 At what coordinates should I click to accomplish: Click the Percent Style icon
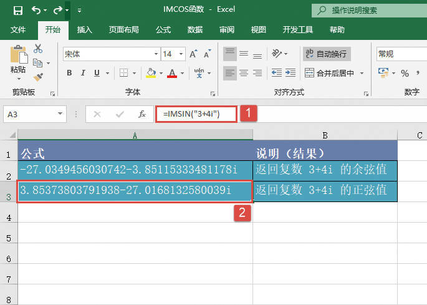coord(405,73)
